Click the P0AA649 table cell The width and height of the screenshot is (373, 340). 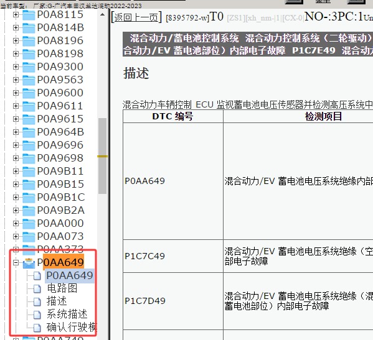click(173, 181)
